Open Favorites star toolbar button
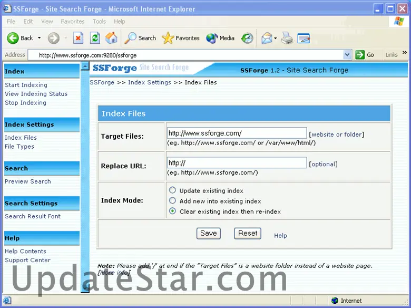Image resolution: width=411 pixels, height=308 pixels. (x=181, y=38)
